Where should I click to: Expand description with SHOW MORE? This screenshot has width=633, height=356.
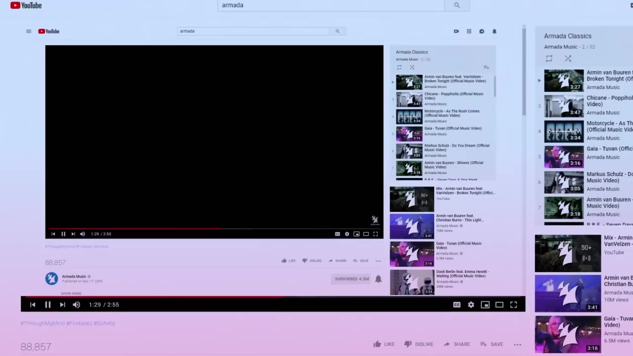[x=71, y=293]
